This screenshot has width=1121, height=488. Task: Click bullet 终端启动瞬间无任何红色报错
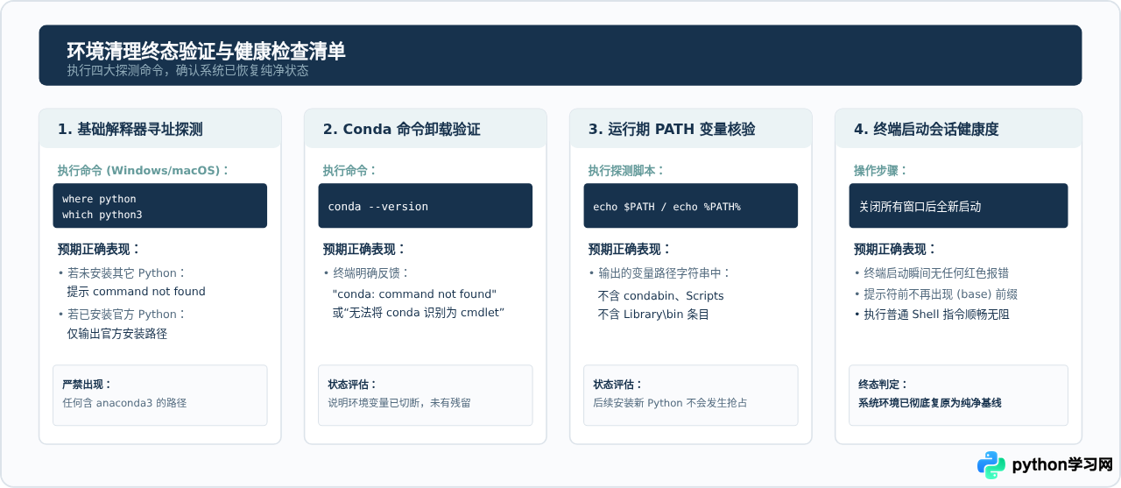932,272
